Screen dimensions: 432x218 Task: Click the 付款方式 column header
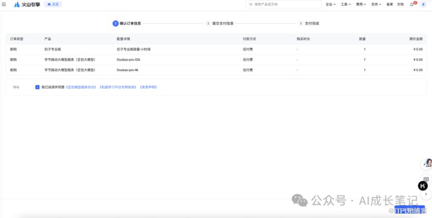249,39
